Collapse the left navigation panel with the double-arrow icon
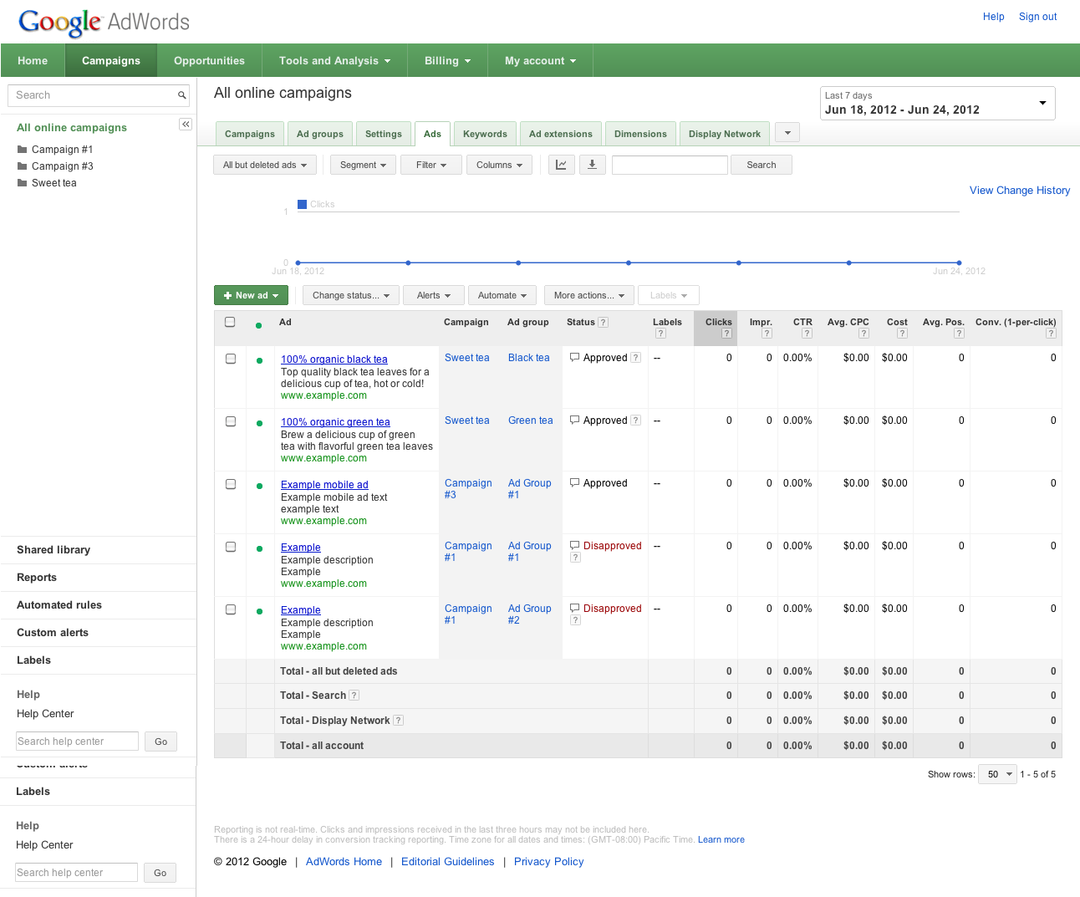Image resolution: width=1080 pixels, height=897 pixels. 186,125
